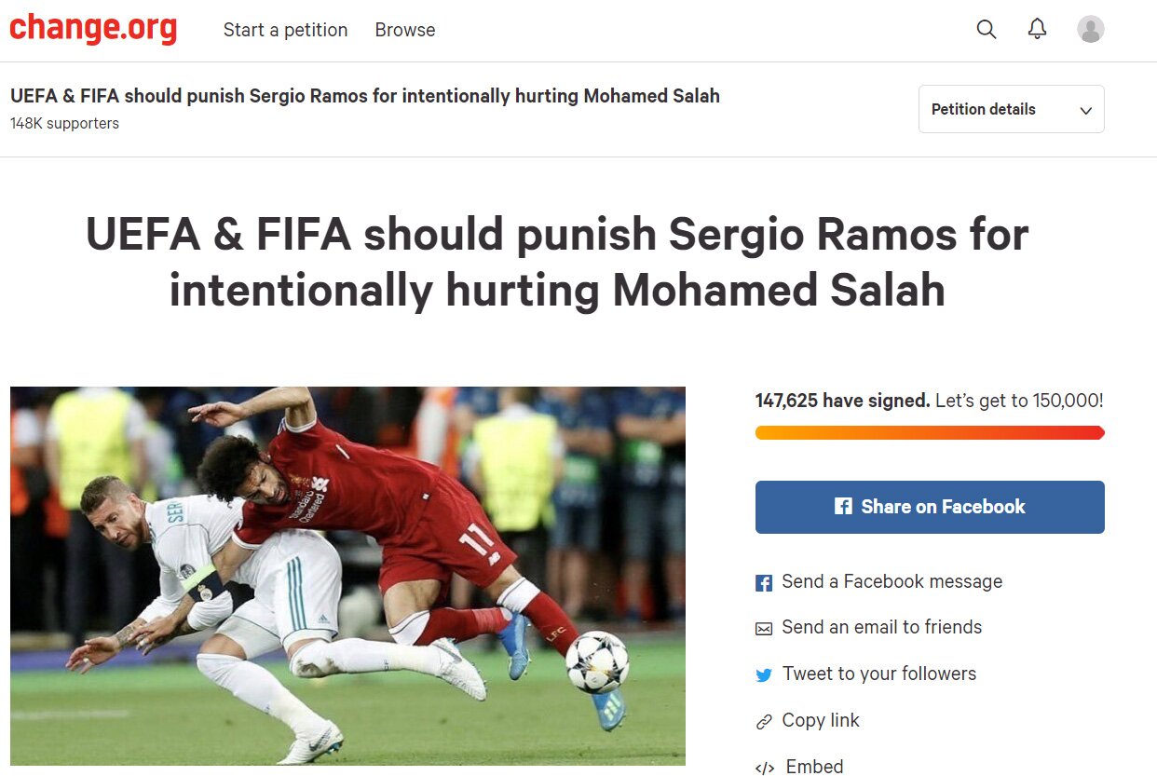Open the user profile avatar

click(x=1091, y=29)
